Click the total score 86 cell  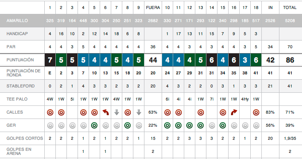coord(290,60)
